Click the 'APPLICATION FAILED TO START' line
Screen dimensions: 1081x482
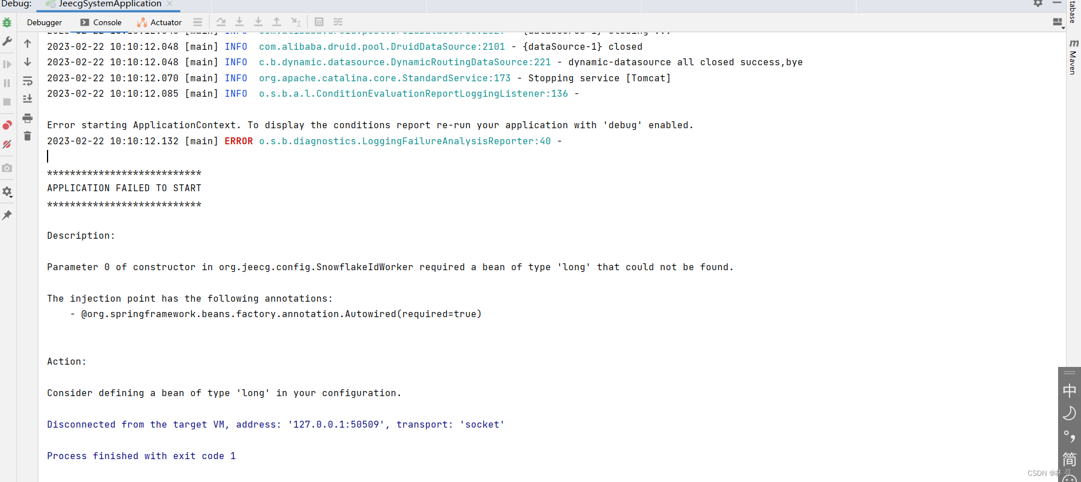(124, 188)
